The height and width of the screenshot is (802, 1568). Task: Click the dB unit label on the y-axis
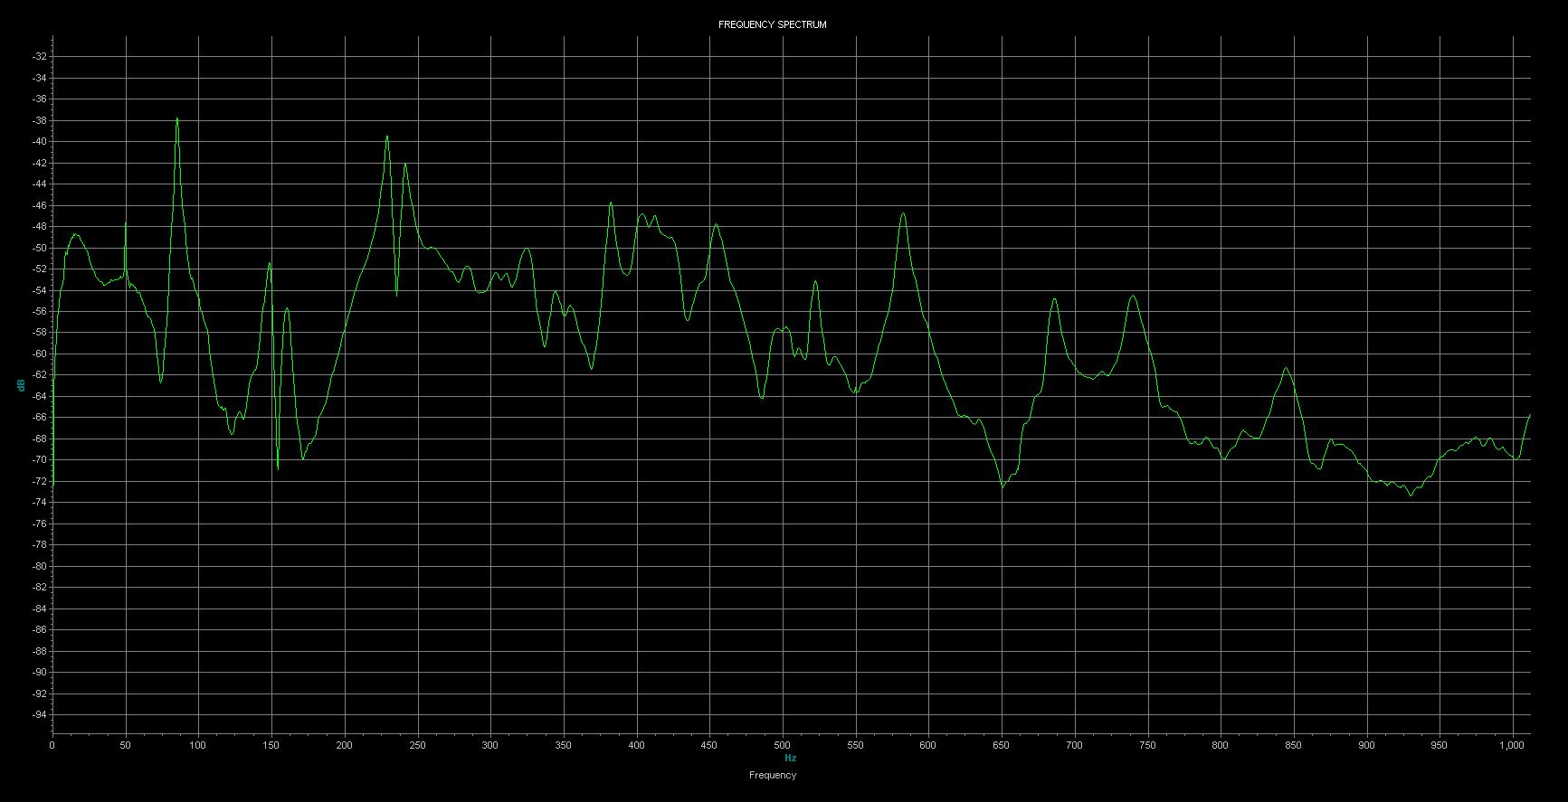(x=22, y=386)
